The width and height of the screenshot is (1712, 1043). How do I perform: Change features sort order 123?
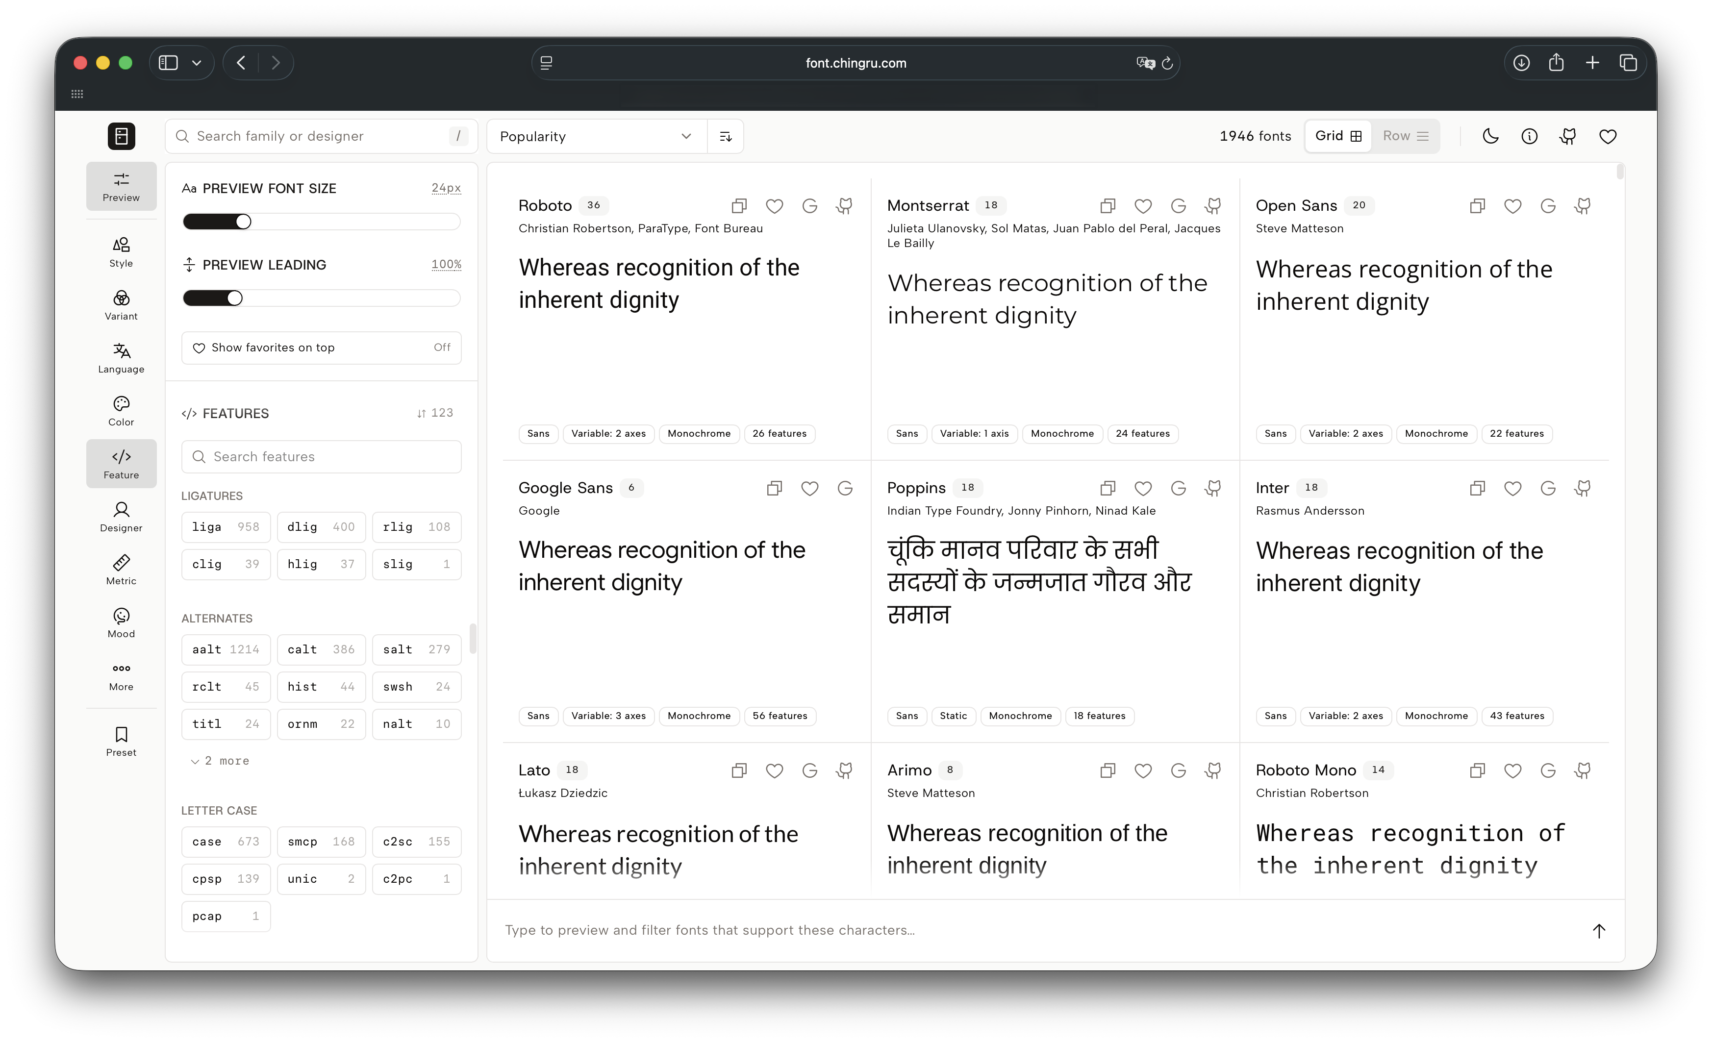435,413
